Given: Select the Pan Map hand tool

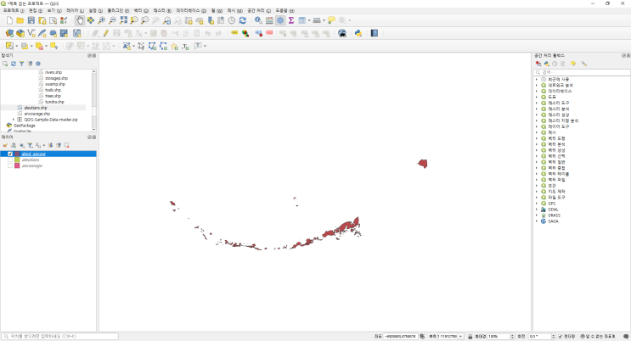Looking at the screenshot, I should [x=80, y=20].
